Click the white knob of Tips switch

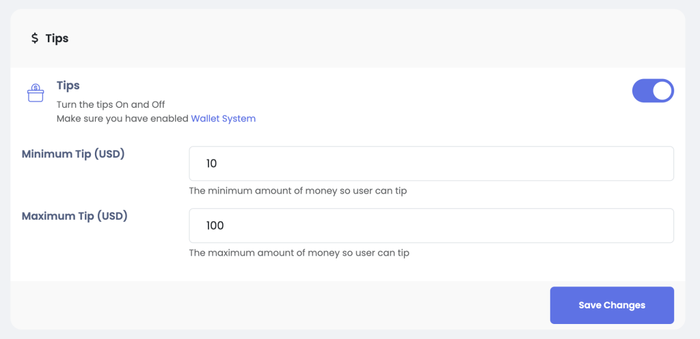pyautogui.click(x=662, y=91)
